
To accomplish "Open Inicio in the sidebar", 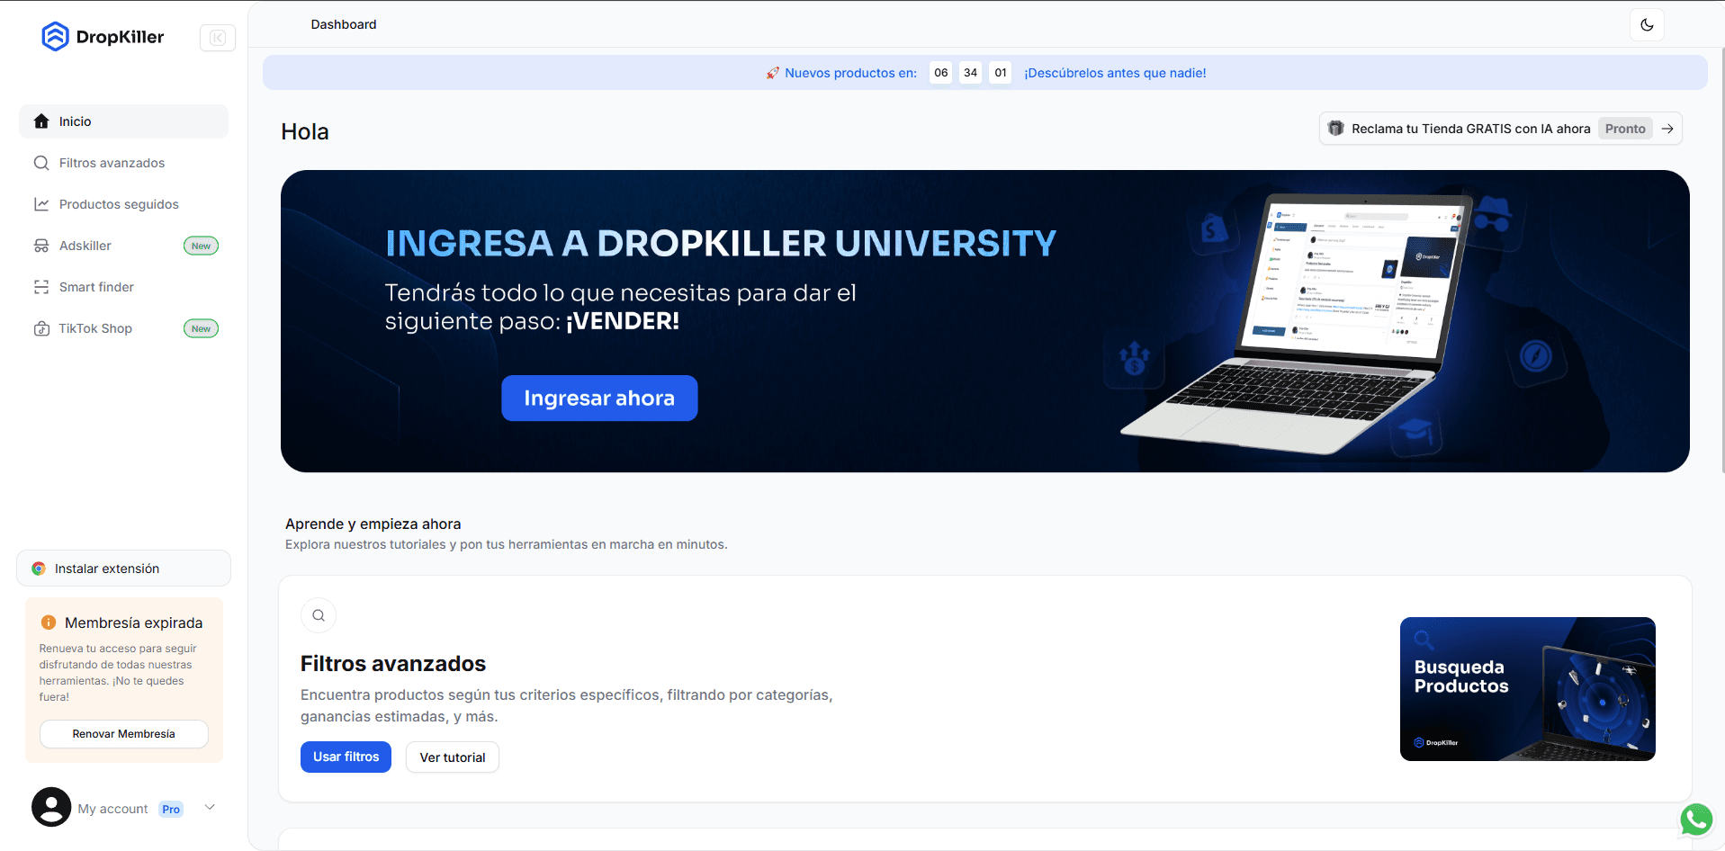I will point(123,121).
